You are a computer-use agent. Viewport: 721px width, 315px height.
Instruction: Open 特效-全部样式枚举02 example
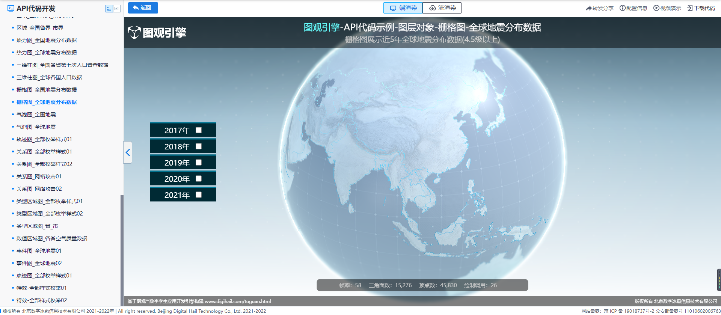click(42, 300)
